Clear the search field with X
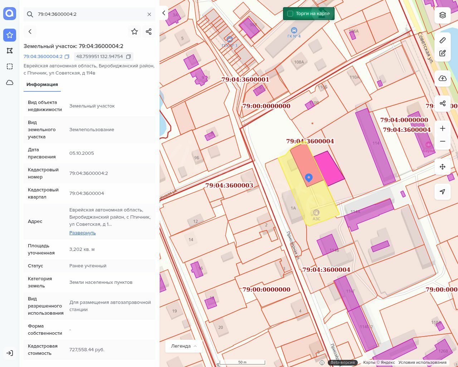Screen dimensions: 458x367 tap(149, 14)
